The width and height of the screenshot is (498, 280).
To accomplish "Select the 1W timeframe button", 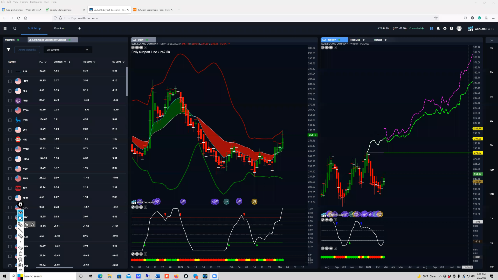I will (x=492, y=267).
